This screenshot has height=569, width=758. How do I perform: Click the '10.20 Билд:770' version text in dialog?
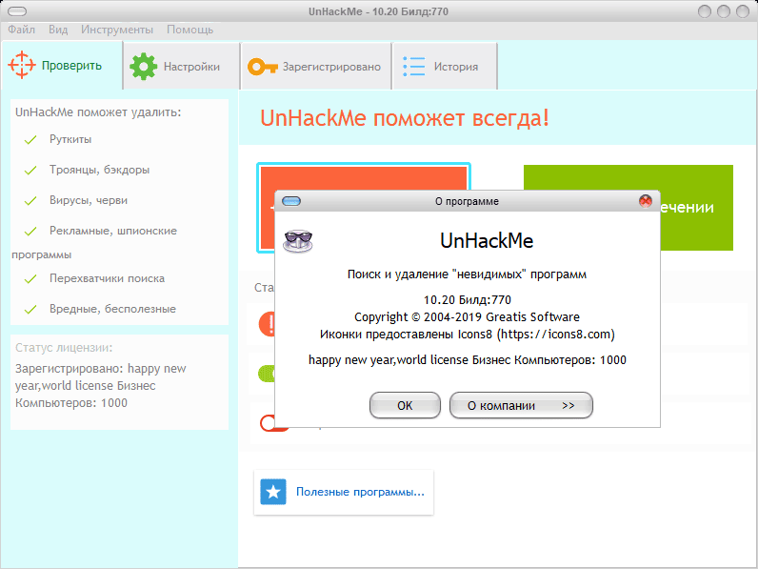(467, 300)
